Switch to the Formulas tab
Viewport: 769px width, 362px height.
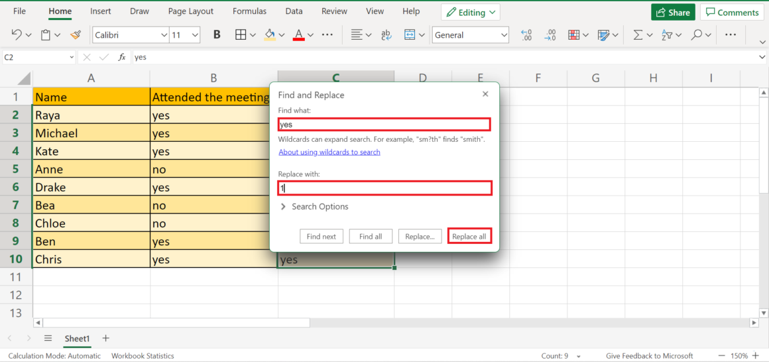pos(250,11)
